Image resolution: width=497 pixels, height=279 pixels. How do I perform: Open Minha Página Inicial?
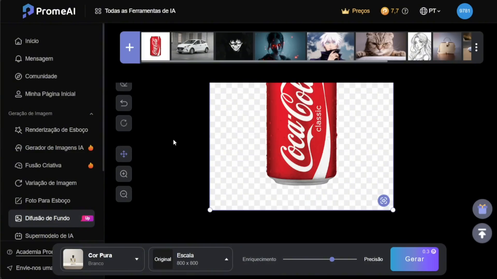pyautogui.click(x=45, y=94)
